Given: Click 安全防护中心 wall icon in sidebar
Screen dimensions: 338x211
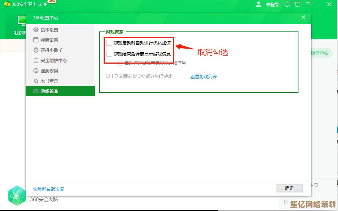Looking at the screenshot, I should tap(36, 60).
